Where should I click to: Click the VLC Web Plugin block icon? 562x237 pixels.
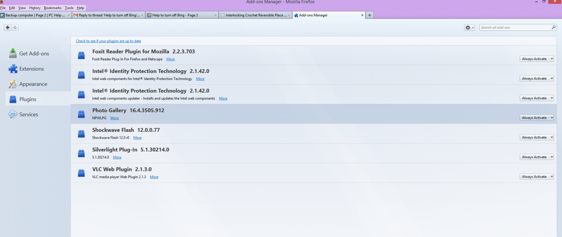click(x=81, y=173)
